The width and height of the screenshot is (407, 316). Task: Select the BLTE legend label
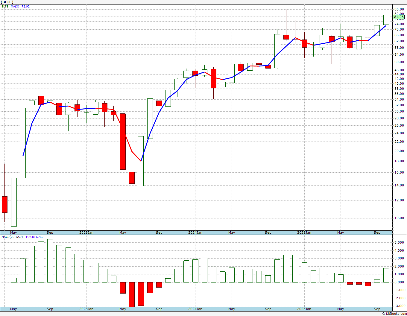pyautogui.click(x=5, y=6)
